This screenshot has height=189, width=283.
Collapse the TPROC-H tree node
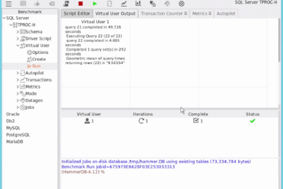click(11, 25)
